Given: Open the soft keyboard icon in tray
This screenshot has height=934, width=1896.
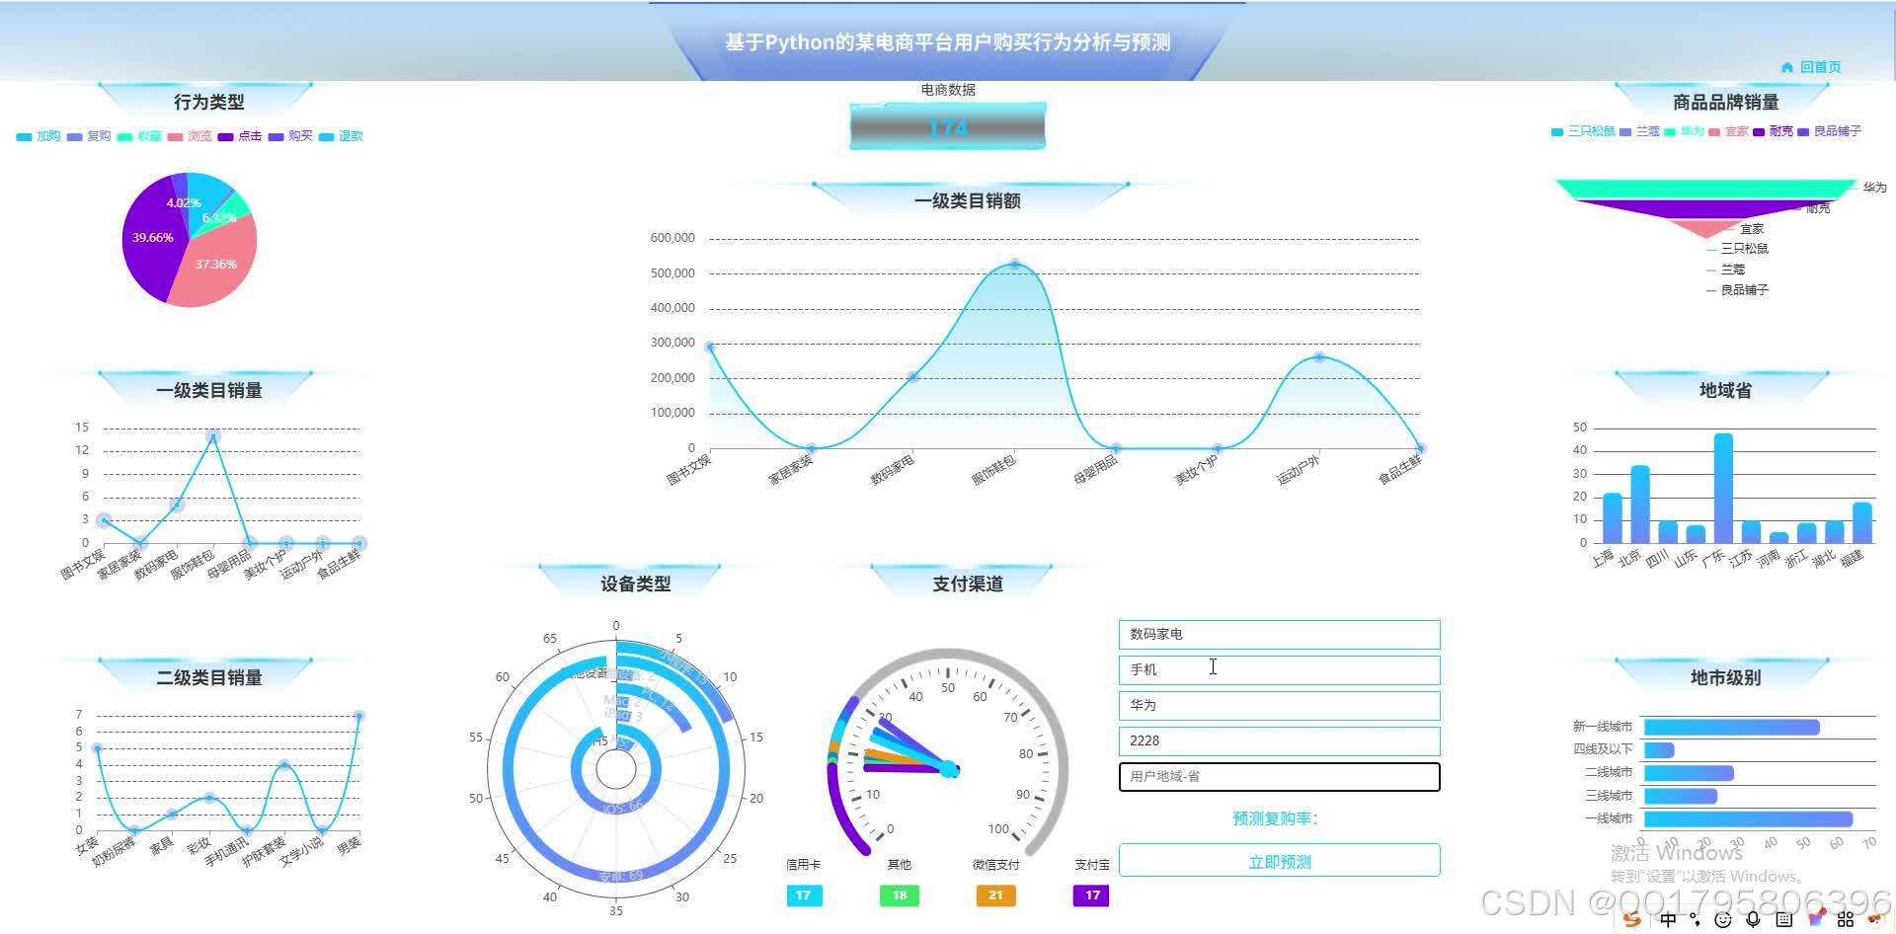Looking at the screenshot, I should 1783,919.
